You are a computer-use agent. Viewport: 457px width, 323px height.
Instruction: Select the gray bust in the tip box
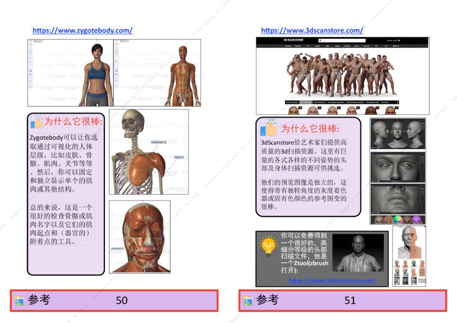(358, 254)
